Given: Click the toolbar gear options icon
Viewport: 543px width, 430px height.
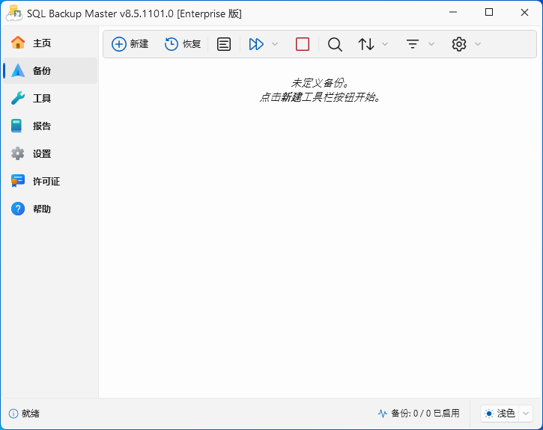Looking at the screenshot, I should tap(459, 44).
